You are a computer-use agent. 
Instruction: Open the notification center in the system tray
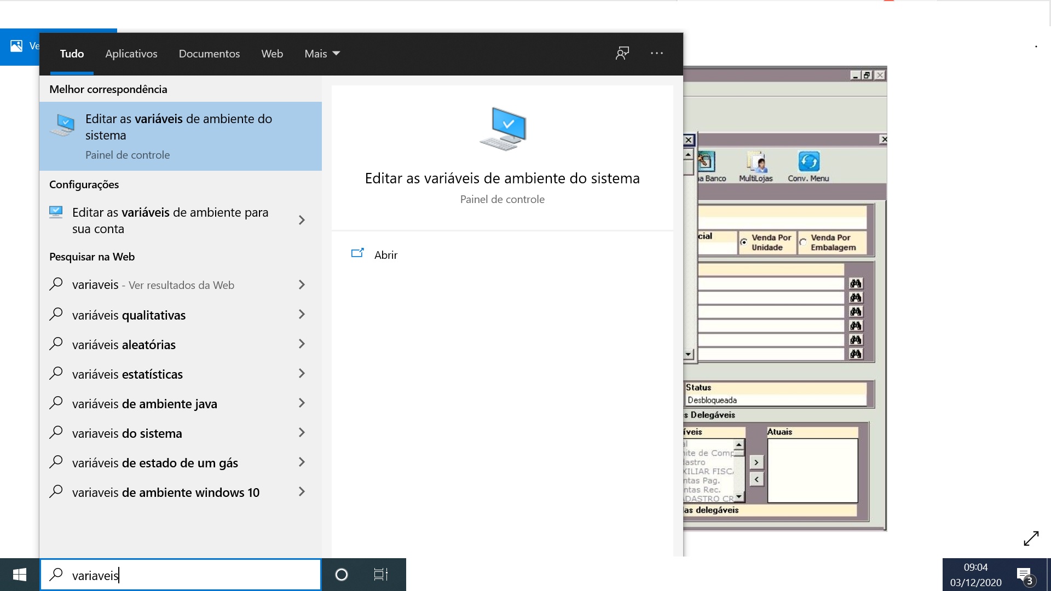(1024, 575)
